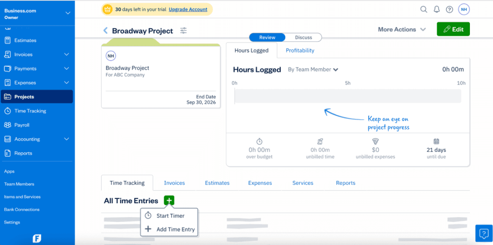This screenshot has width=493, height=245.
Task: Click the stopwatch icon next to Start Timer
Action: pos(148,216)
